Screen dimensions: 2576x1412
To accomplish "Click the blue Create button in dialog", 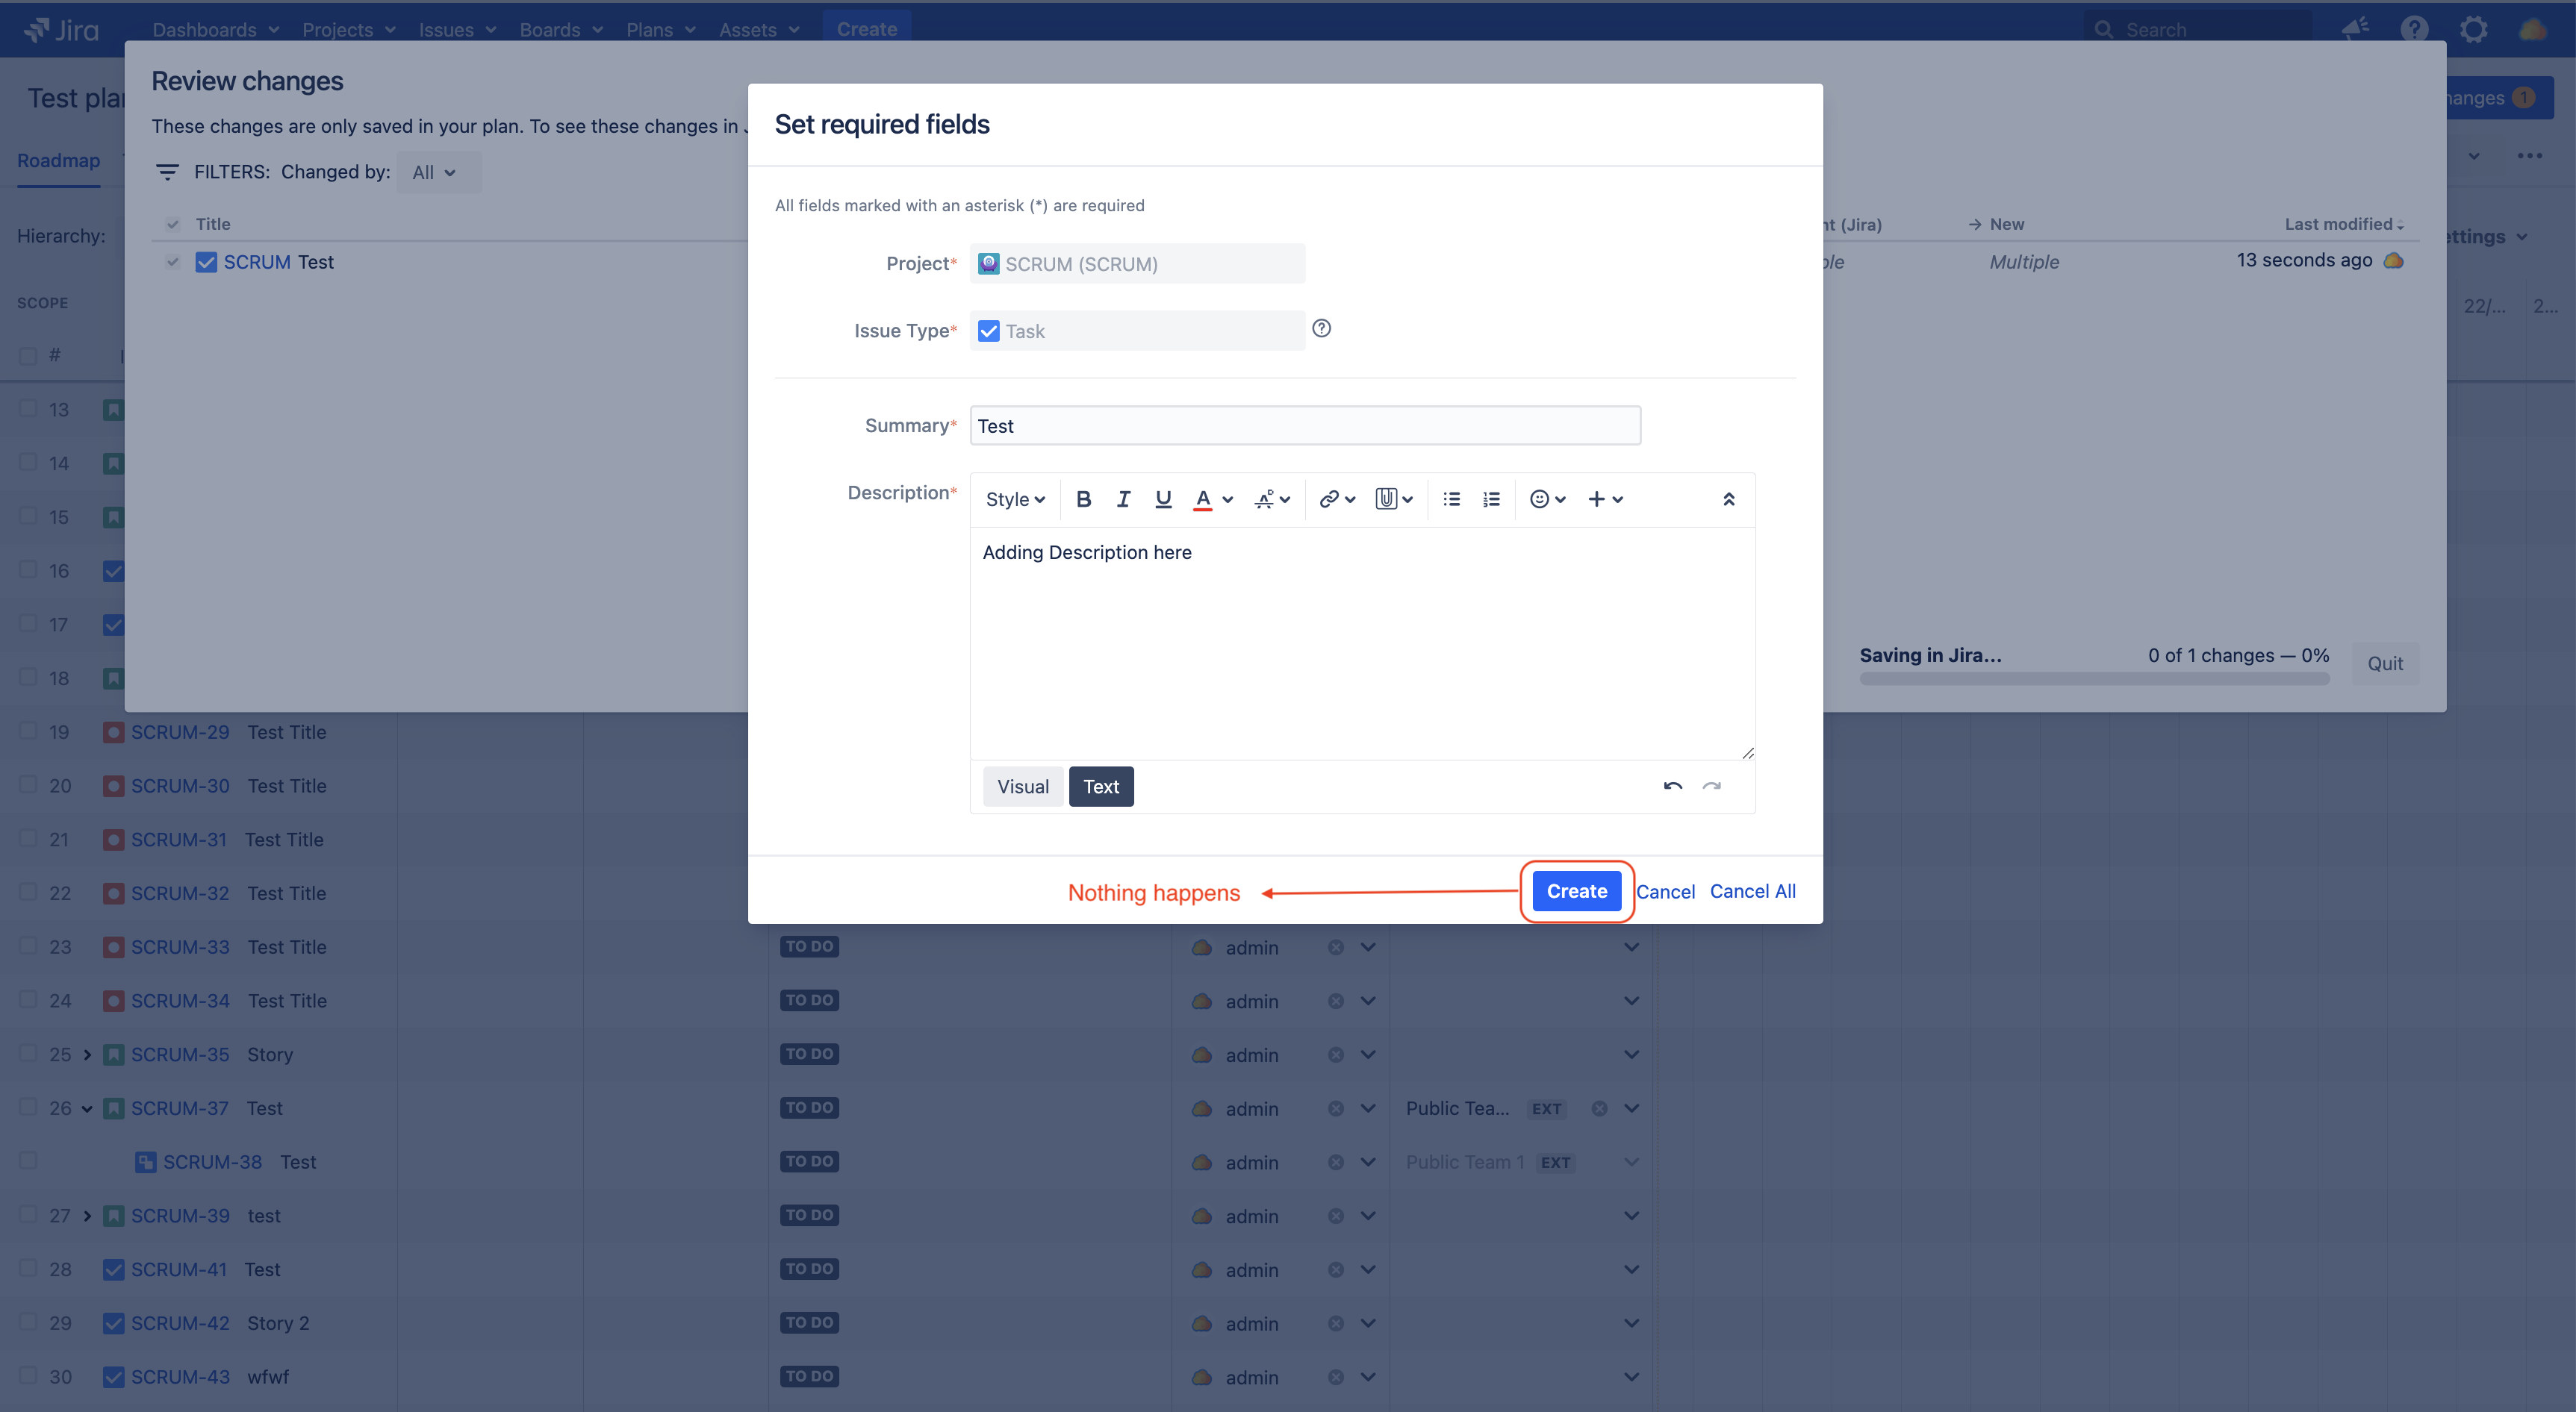I will pos(1576,890).
